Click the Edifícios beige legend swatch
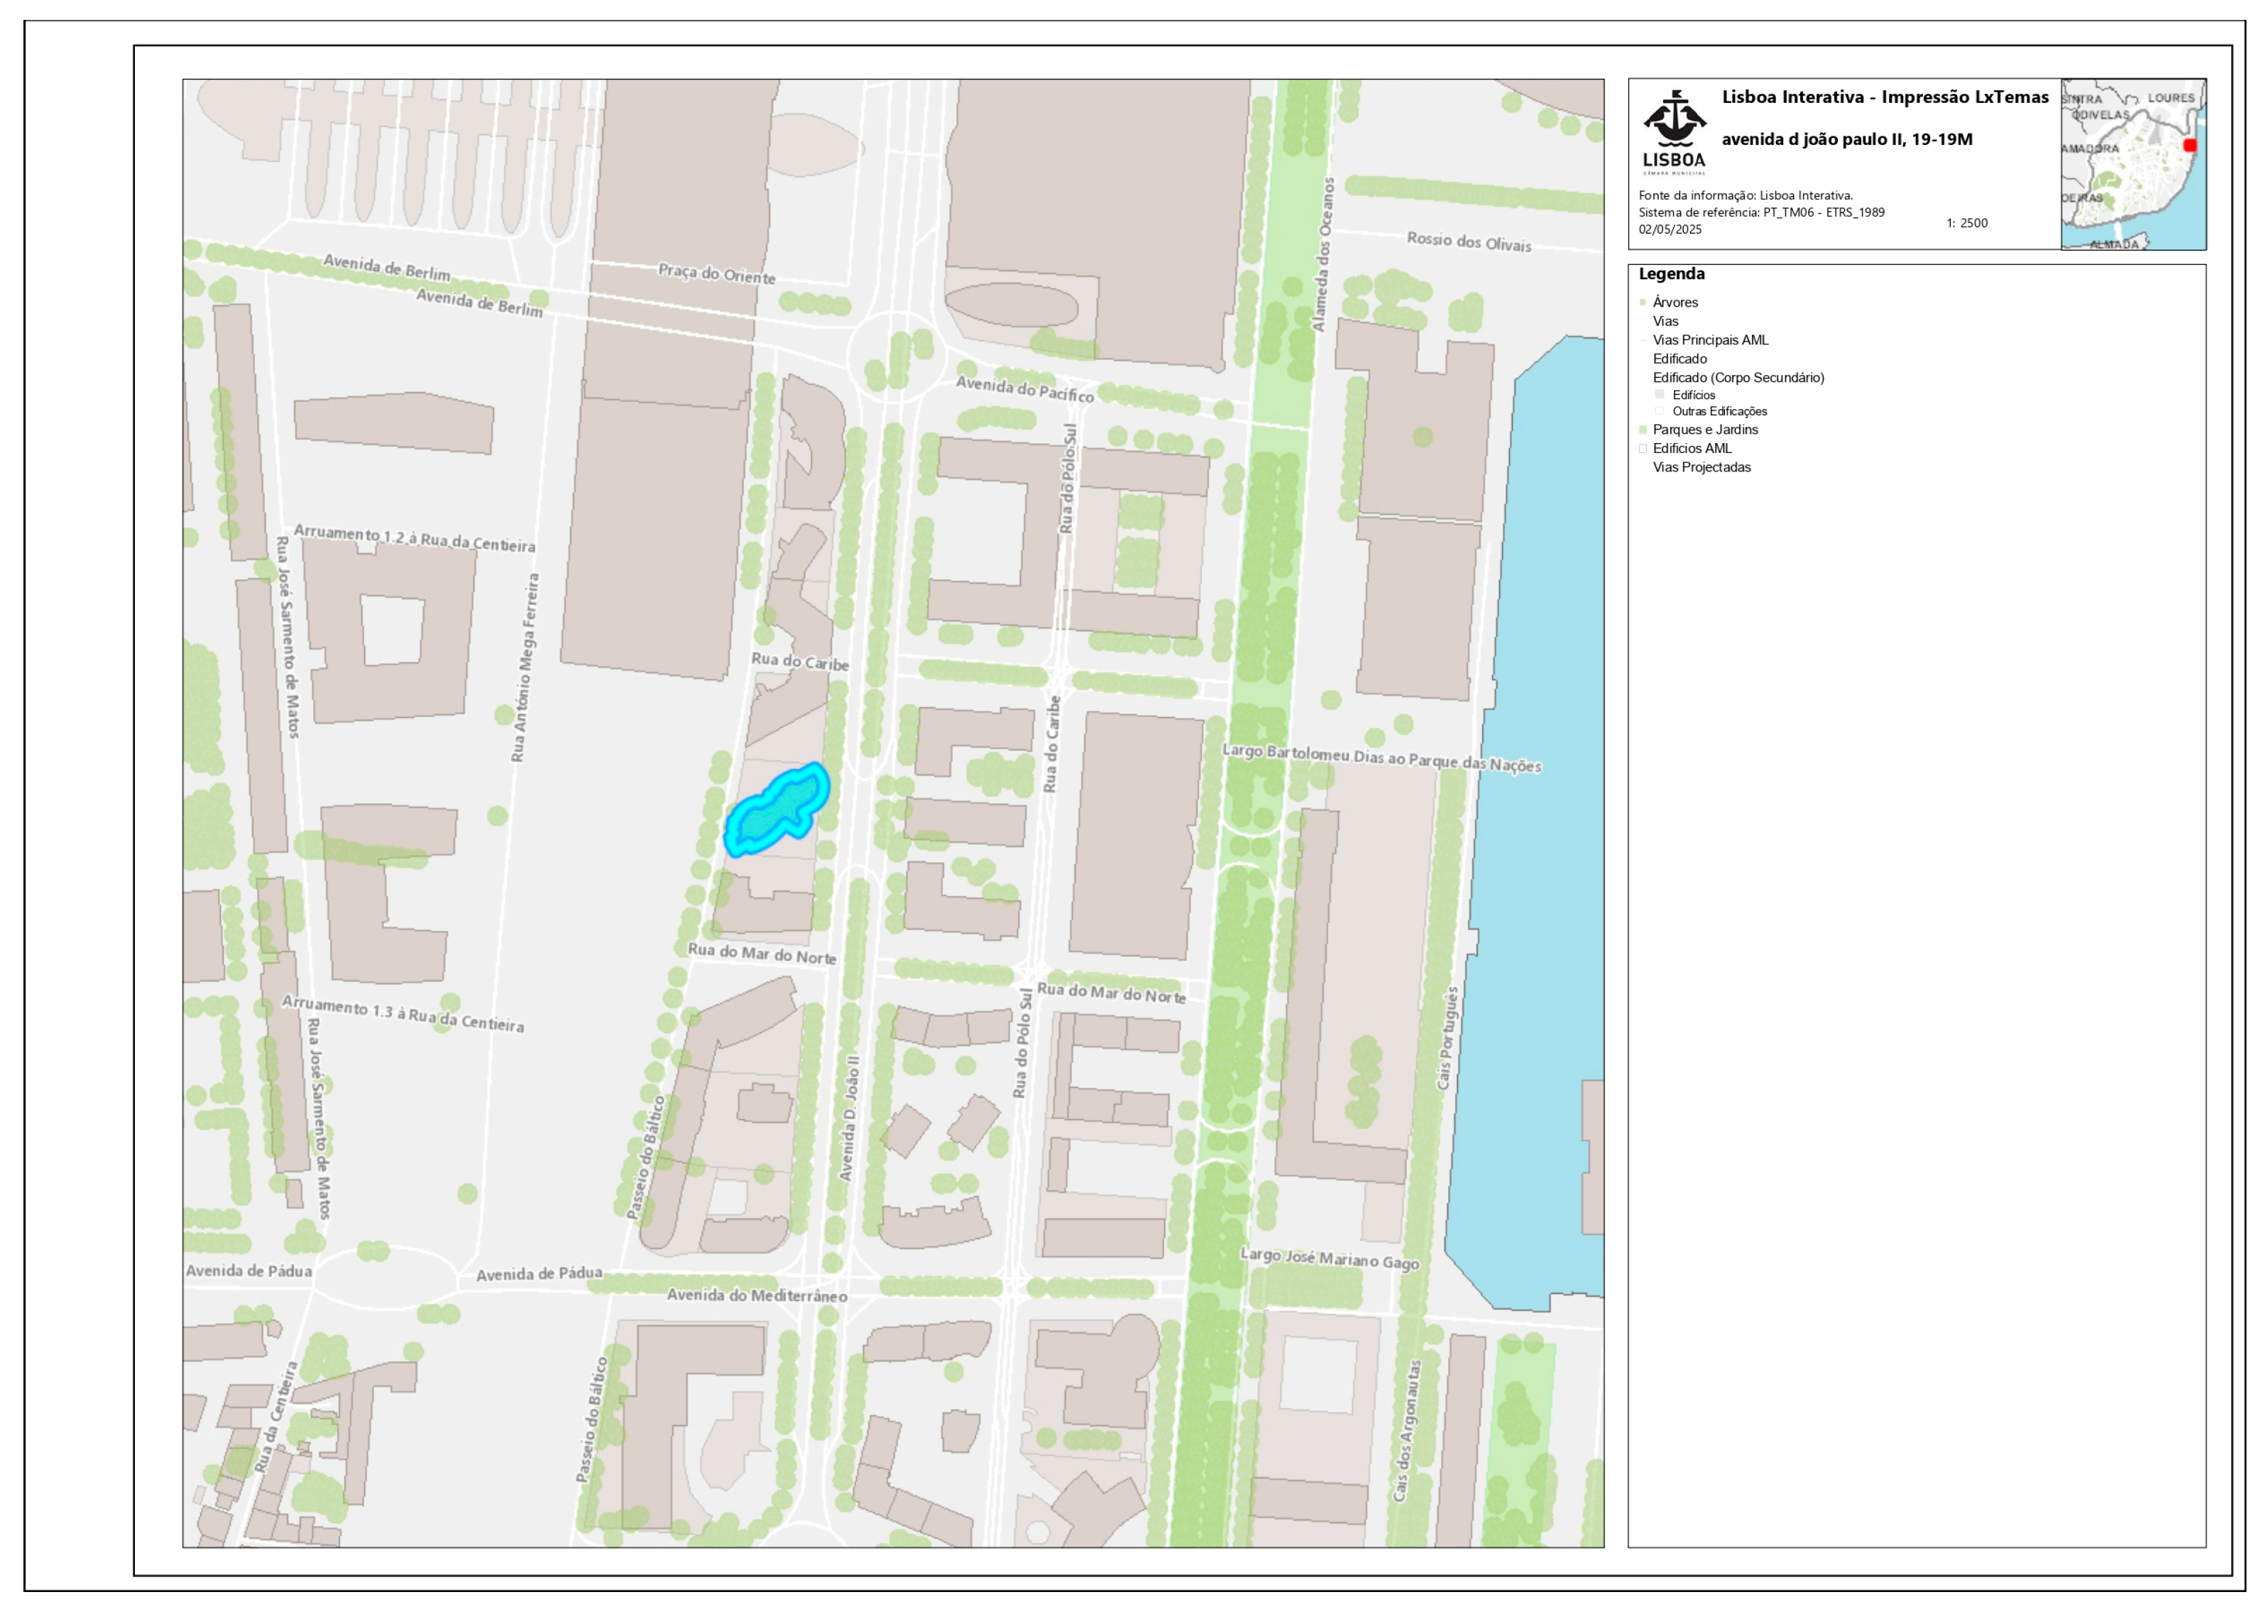The width and height of the screenshot is (2268, 1624). coord(1659,395)
